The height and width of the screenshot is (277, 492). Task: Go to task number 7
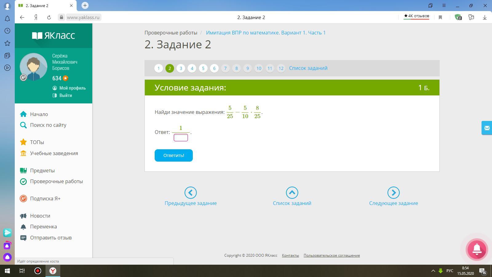pos(225,68)
